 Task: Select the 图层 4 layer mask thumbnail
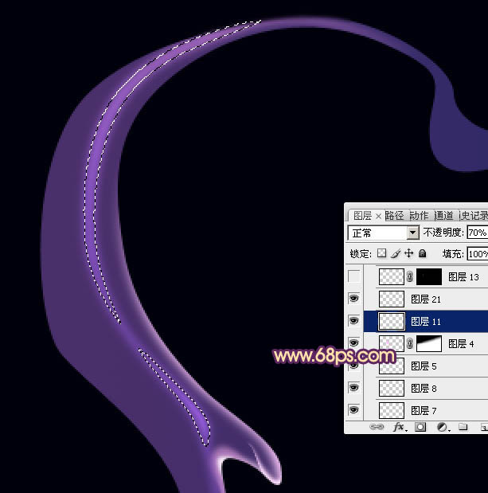click(429, 344)
